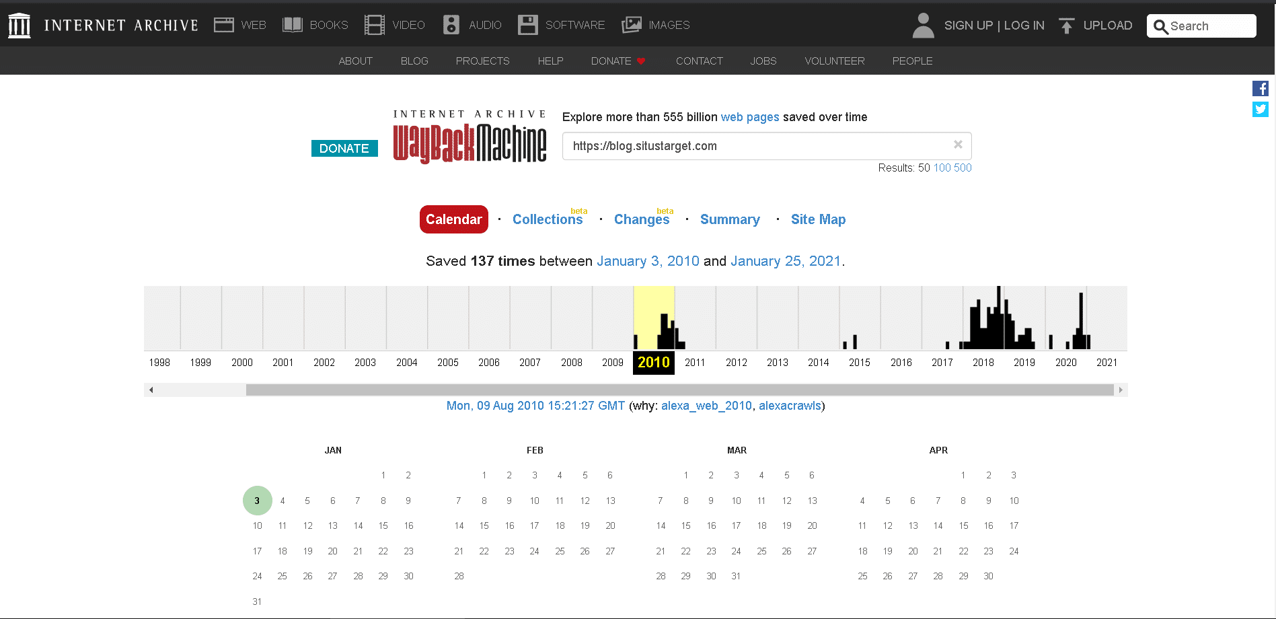
Task: Clear the Wayback URL field
Action: [x=958, y=145]
